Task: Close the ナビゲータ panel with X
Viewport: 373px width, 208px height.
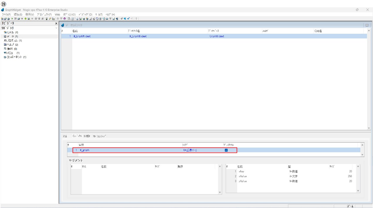Action: tap(56, 23)
